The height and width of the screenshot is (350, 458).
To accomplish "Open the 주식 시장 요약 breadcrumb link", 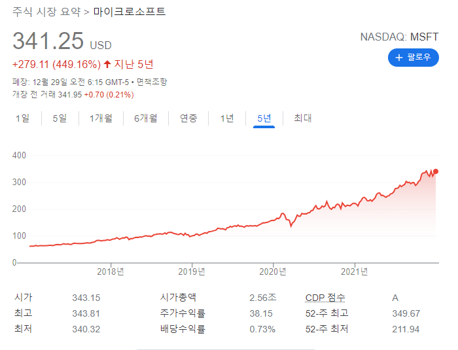I will (x=46, y=12).
